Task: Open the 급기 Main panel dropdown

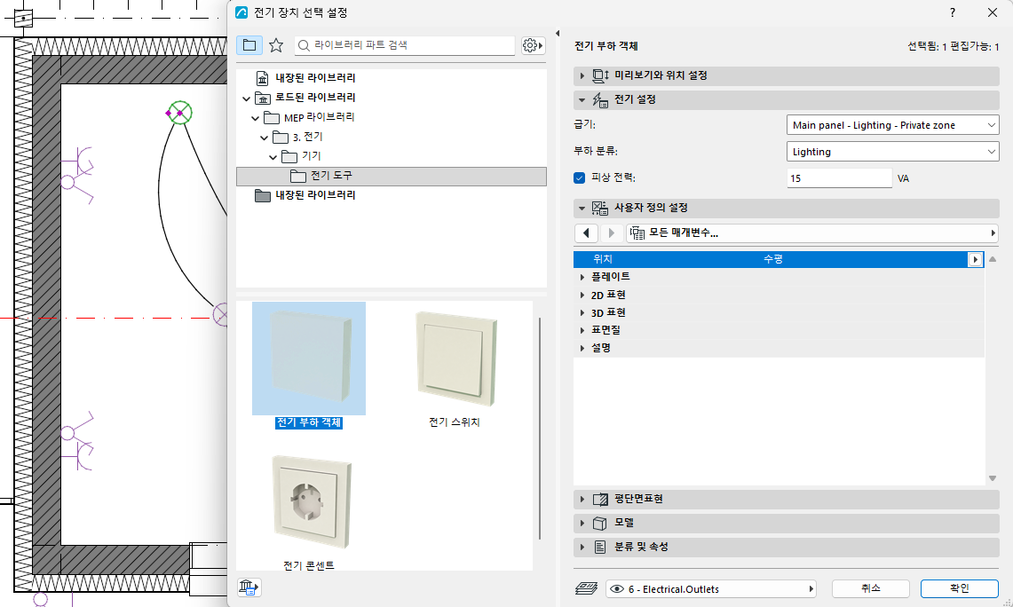Action: (x=893, y=125)
